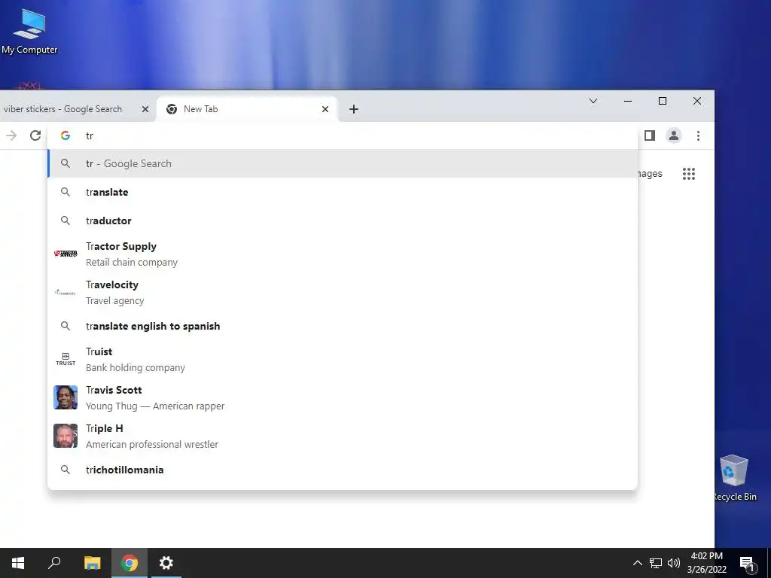Click the Travelocity logo thumbnail
This screenshot has width=771, height=578.
pyautogui.click(x=66, y=293)
